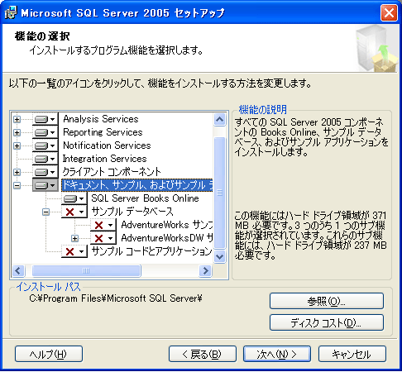The height and width of the screenshot is (372, 402).
Task: Select クライアント コンポーネント in the feature list
Action: [x=112, y=172]
